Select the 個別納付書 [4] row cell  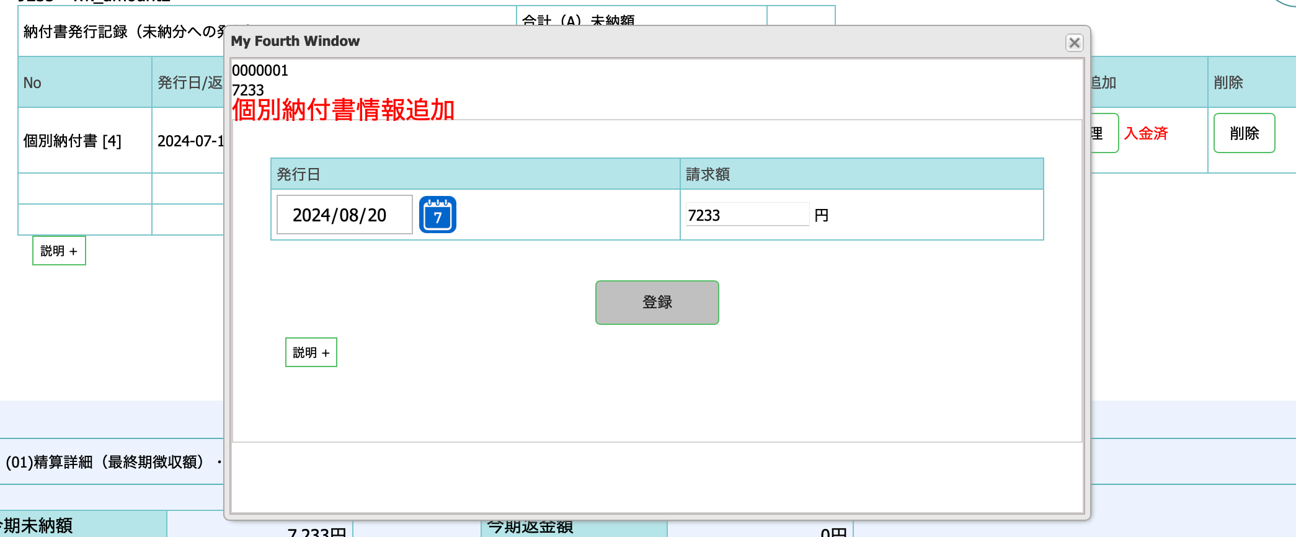pos(73,141)
